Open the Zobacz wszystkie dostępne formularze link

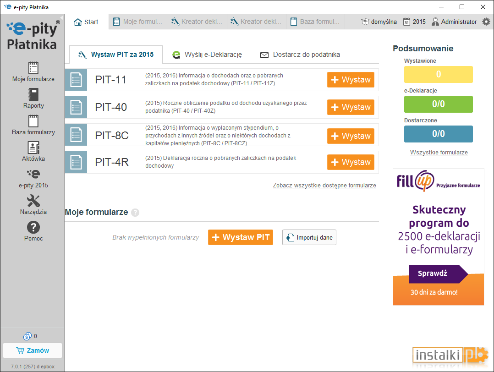(324, 185)
